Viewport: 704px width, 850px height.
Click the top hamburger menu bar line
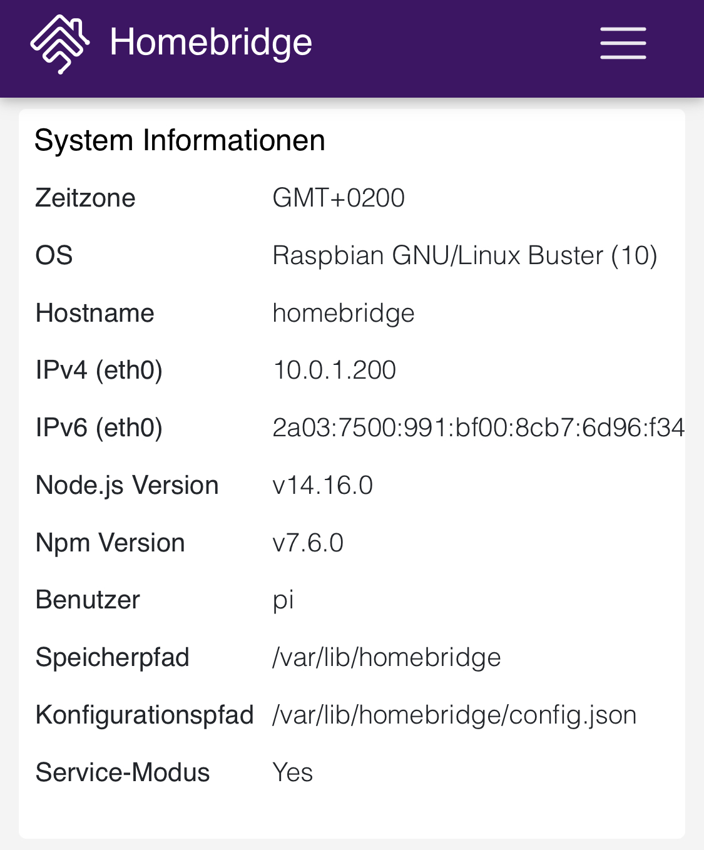[623, 29]
